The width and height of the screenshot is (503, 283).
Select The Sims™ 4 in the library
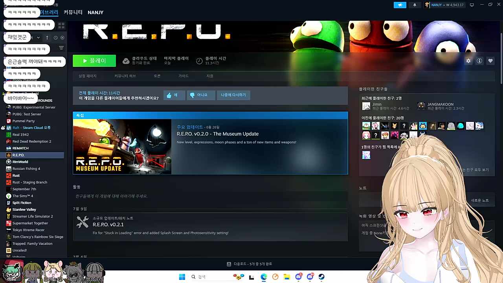coord(23,196)
